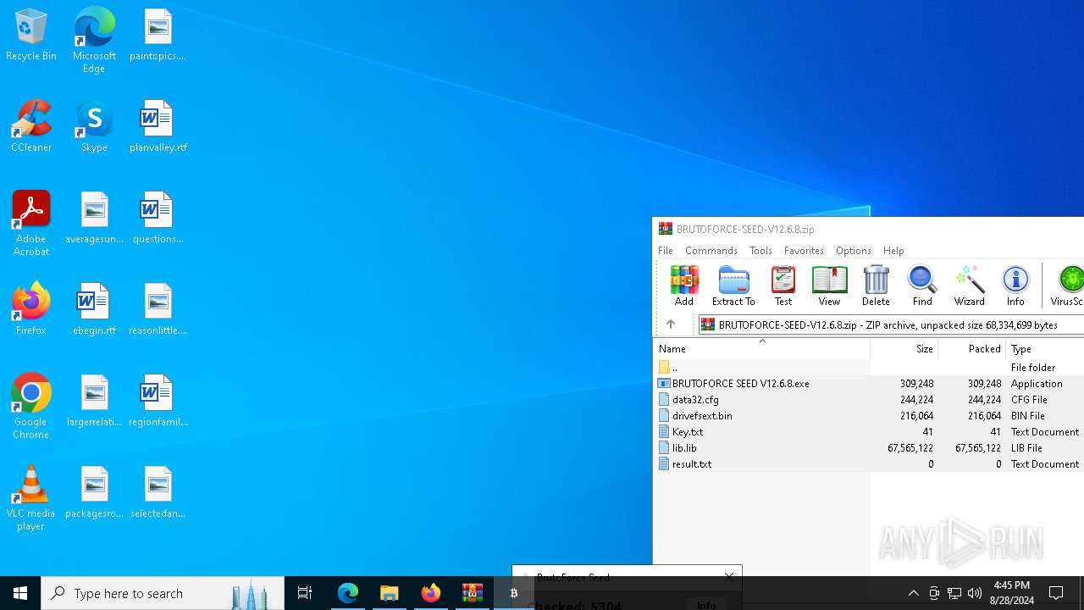Screen dimensions: 1084x610
Task: Sort archive list by Type column
Action: [1045, 349]
